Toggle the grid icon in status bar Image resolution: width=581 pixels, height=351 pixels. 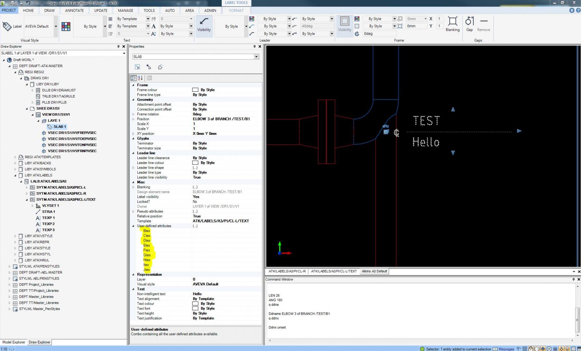click(525, 349)
